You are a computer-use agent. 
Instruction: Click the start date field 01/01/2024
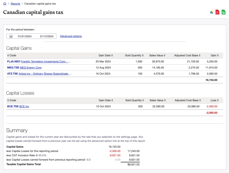[x=25, y=36]
